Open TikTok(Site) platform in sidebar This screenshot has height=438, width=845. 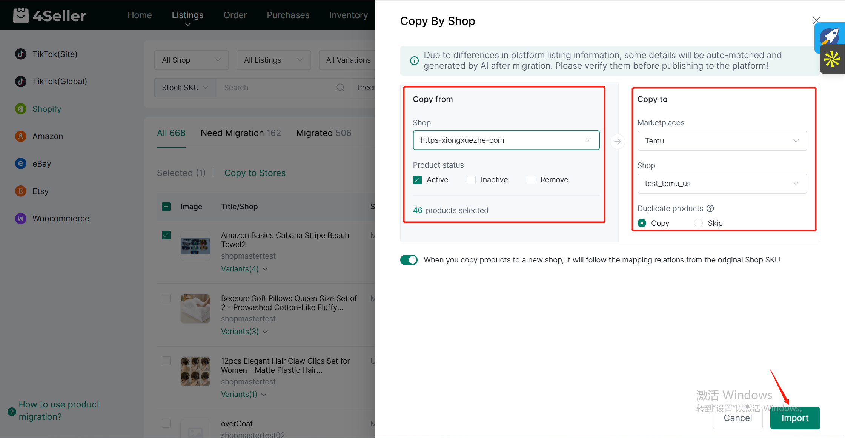(46, 54)
